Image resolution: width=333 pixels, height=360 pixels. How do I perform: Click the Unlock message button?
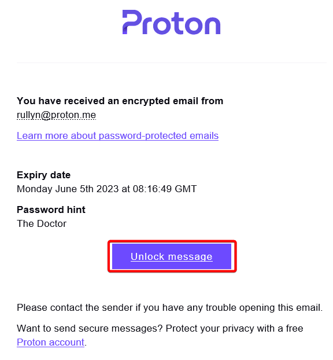pyautogui.click(x=172, y=256)
